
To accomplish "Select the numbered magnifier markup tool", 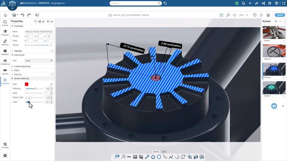I will pos(123,157).
